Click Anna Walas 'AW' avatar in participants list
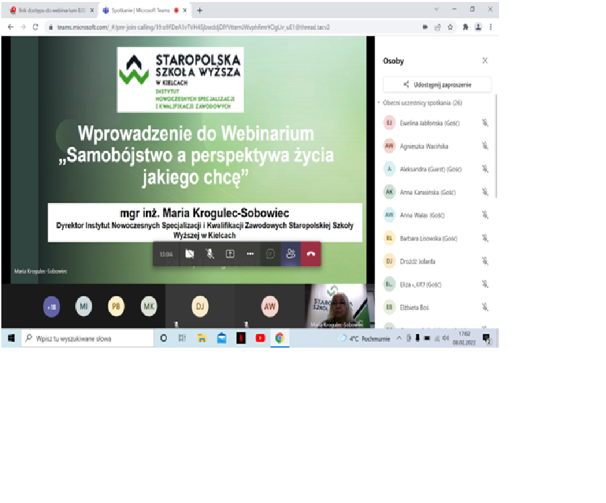This screenshot has width=606, height=503. point(389,215)
